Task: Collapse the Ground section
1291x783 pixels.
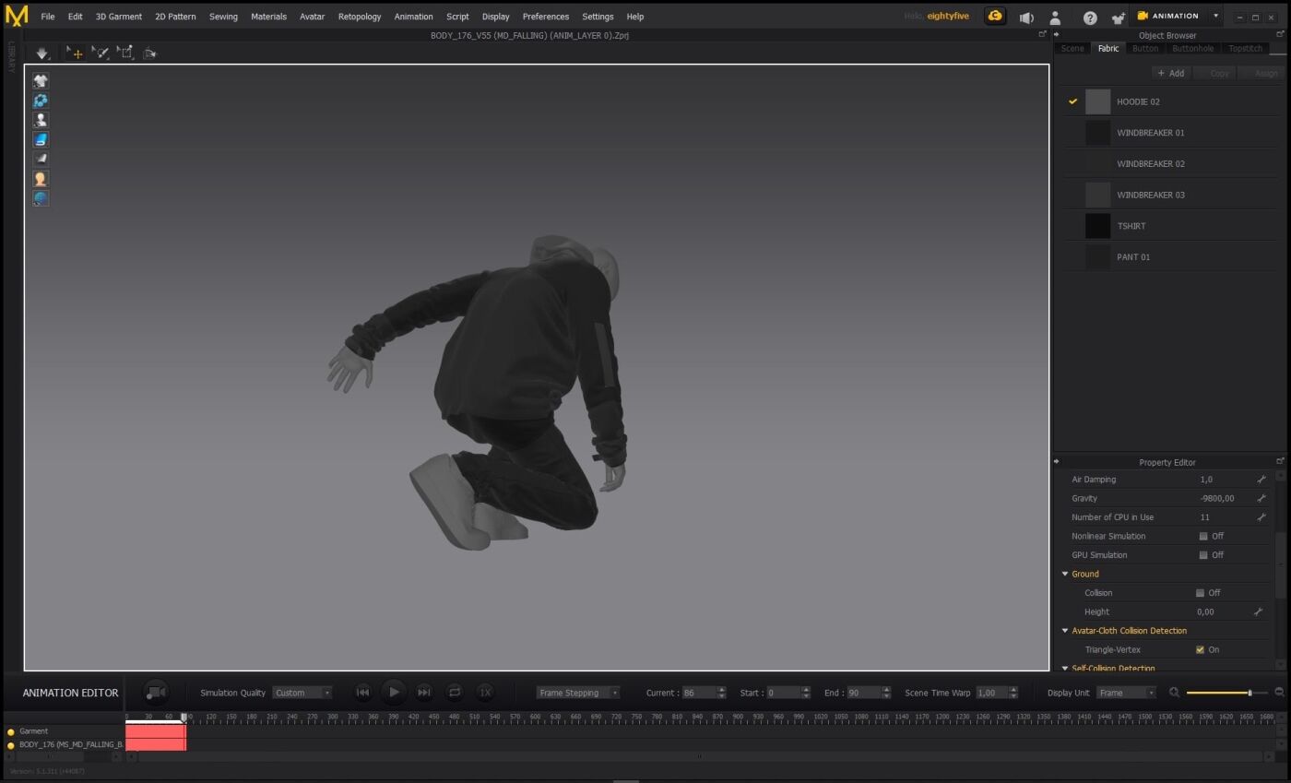Action: [x=1065, y=574]
